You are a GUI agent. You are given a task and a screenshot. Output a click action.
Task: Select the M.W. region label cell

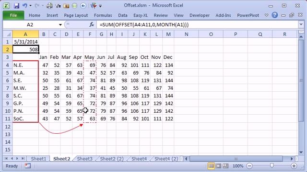click(25, 88)
